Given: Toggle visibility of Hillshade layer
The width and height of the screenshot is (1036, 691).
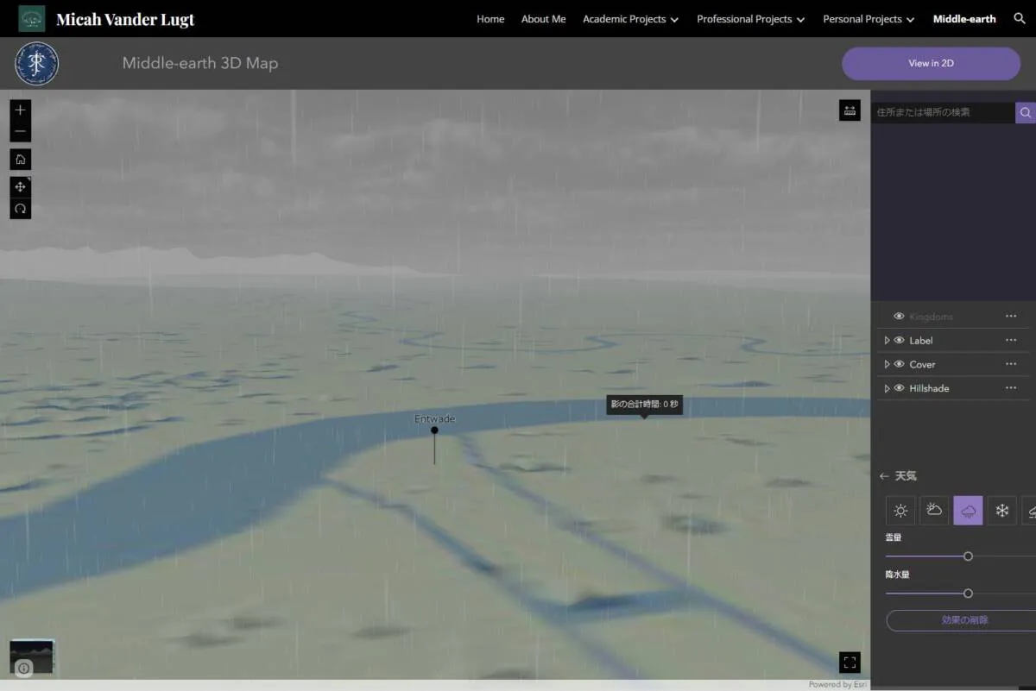Looking at the screenshot, I should point(899,388).
